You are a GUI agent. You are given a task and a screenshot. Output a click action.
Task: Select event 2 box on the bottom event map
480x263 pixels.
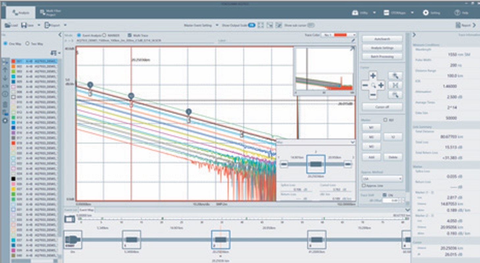pos(221,240)
